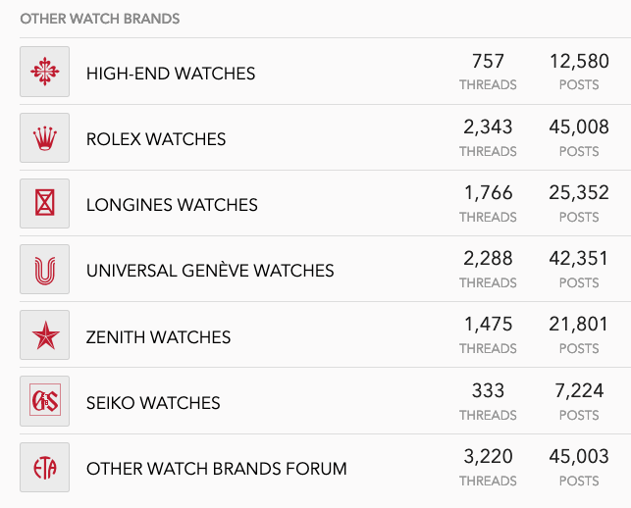
Task: Click Zenith 1,475 threads count
Action: 488,325
